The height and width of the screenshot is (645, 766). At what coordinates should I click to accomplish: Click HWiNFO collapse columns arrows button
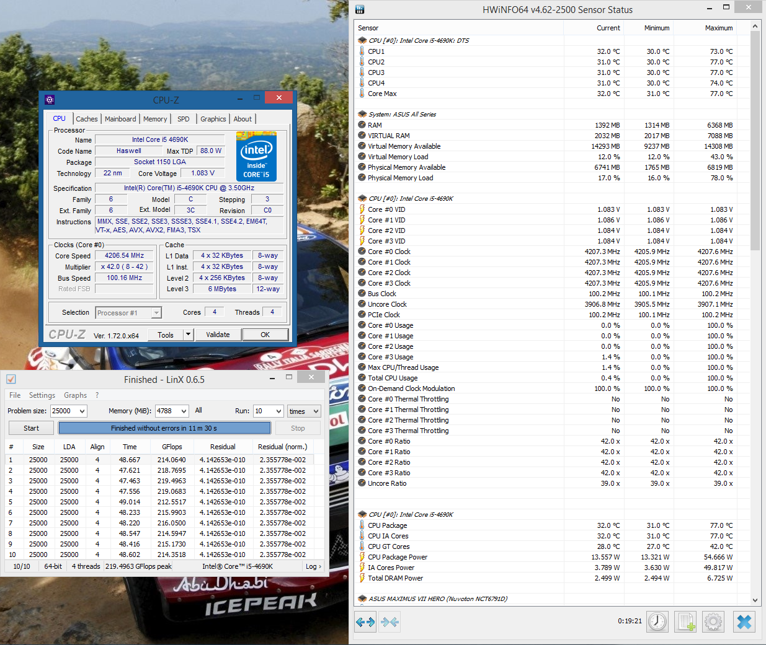click(x=390, y=622)
